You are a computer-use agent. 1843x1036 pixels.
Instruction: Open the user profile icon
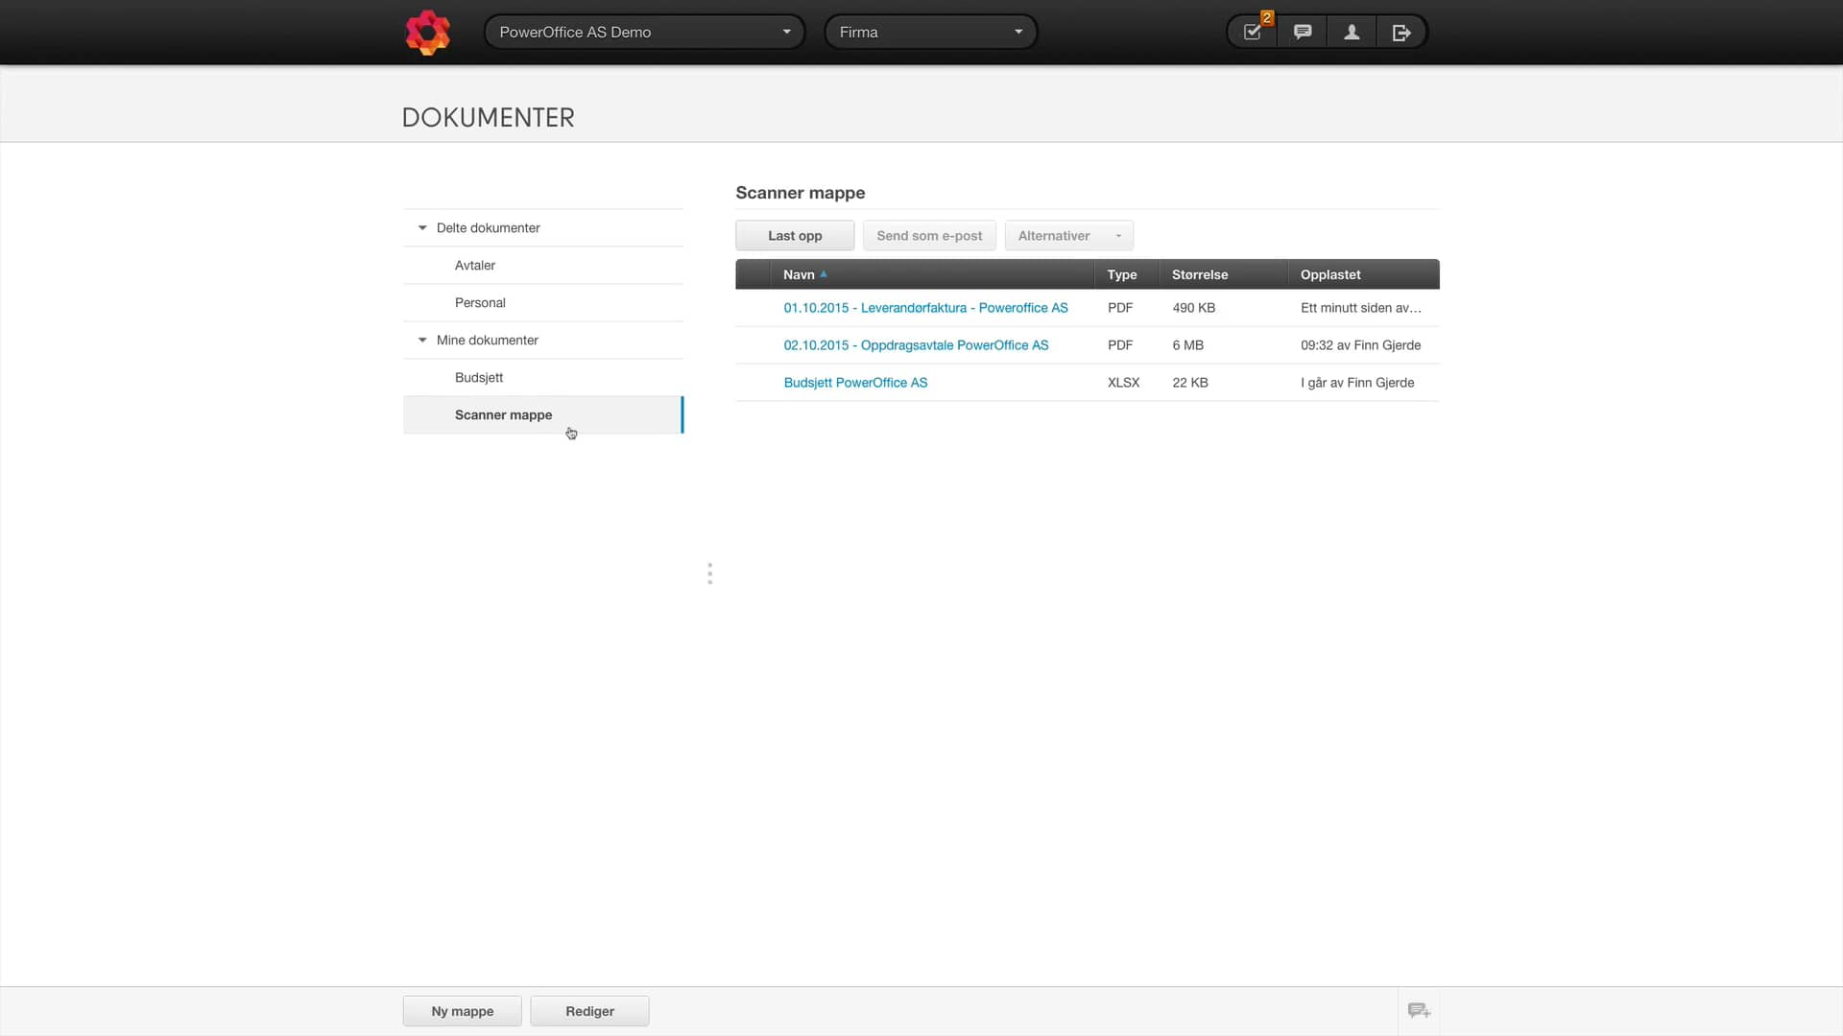pyautogui.click(x=1352, y=32)
